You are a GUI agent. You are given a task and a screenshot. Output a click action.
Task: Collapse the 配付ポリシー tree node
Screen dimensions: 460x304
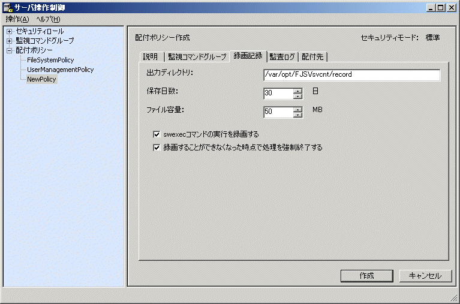pyautogui.click(x=10, y=50)
